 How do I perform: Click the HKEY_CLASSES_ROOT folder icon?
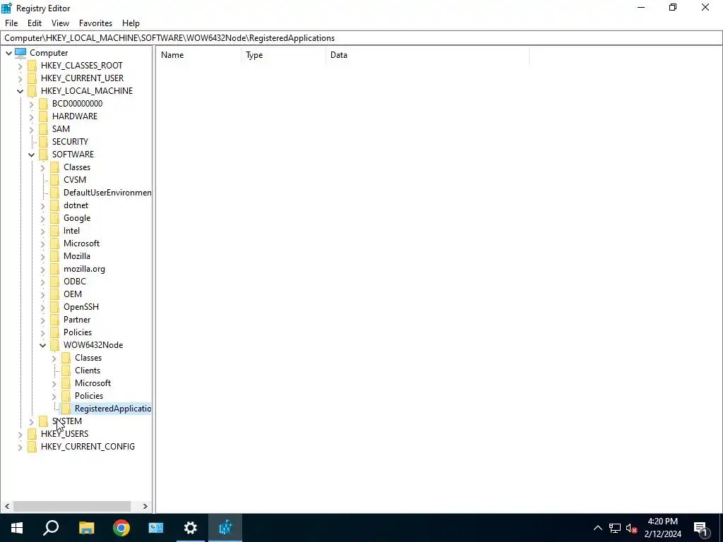(32, 66)
